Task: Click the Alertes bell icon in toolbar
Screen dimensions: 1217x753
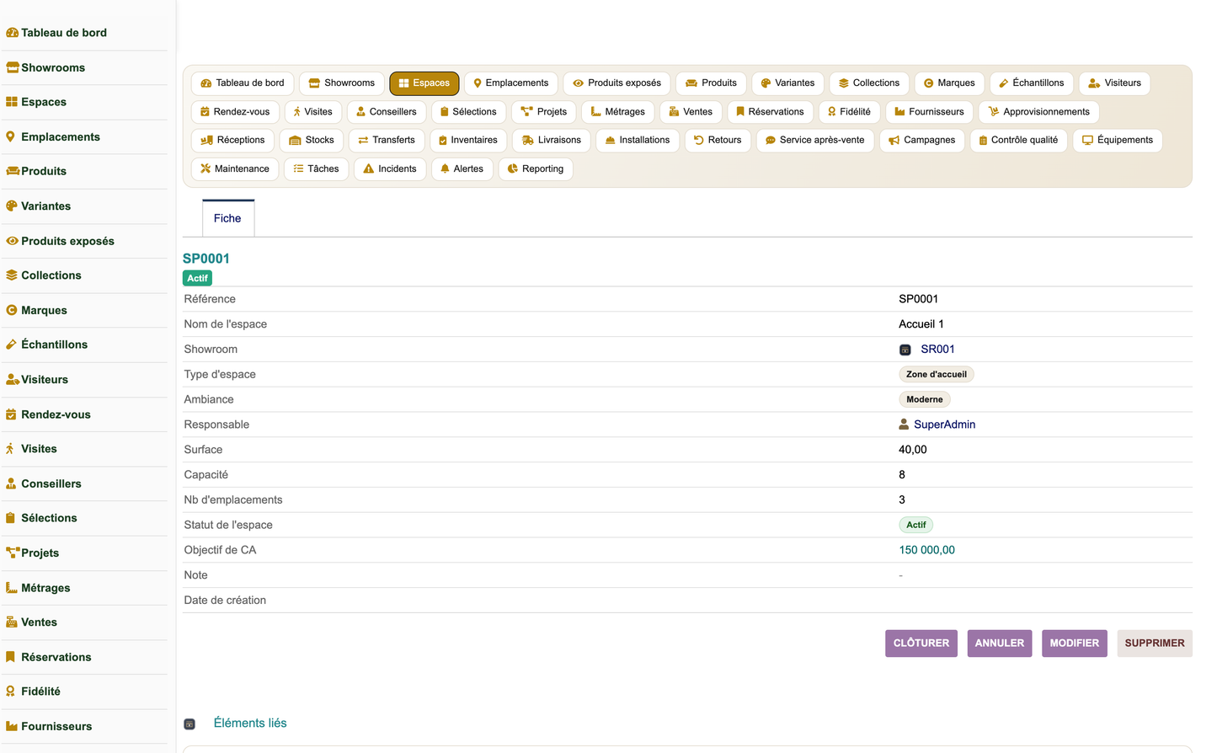Action: (445, 168)
